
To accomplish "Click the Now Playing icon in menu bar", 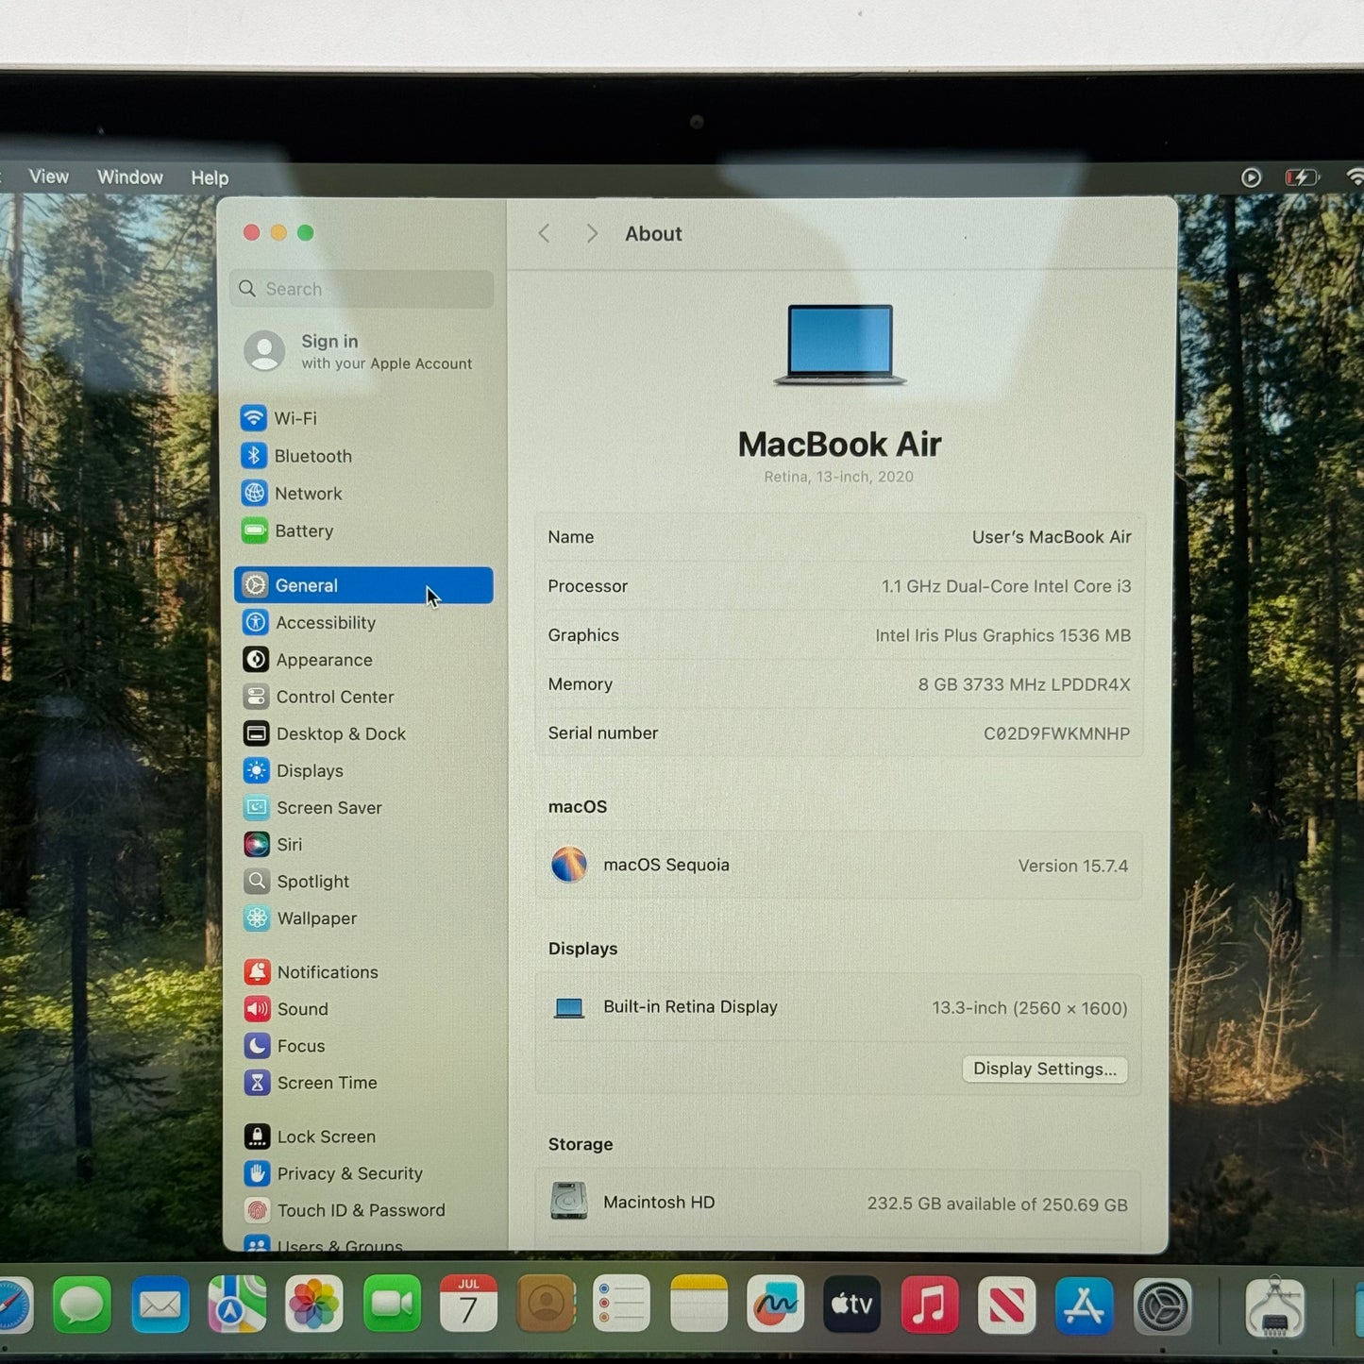I will click(x=1251, y=177).
